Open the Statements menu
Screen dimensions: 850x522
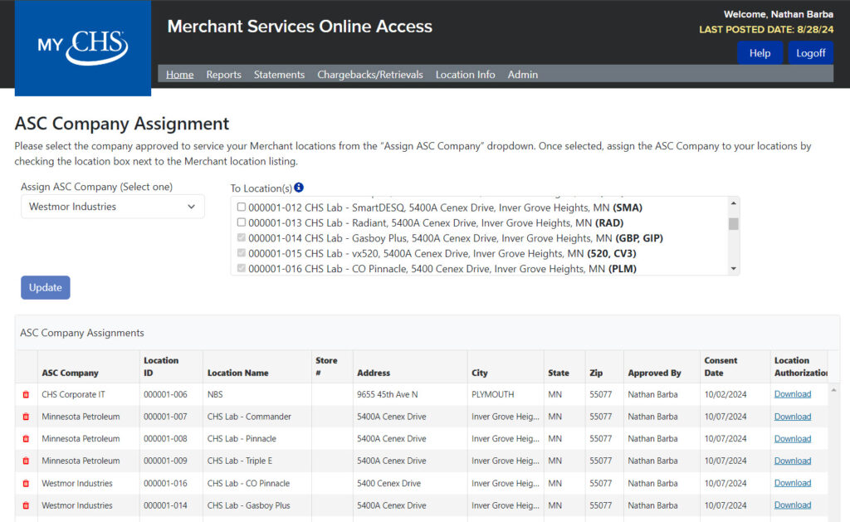[x=279, y=74]
